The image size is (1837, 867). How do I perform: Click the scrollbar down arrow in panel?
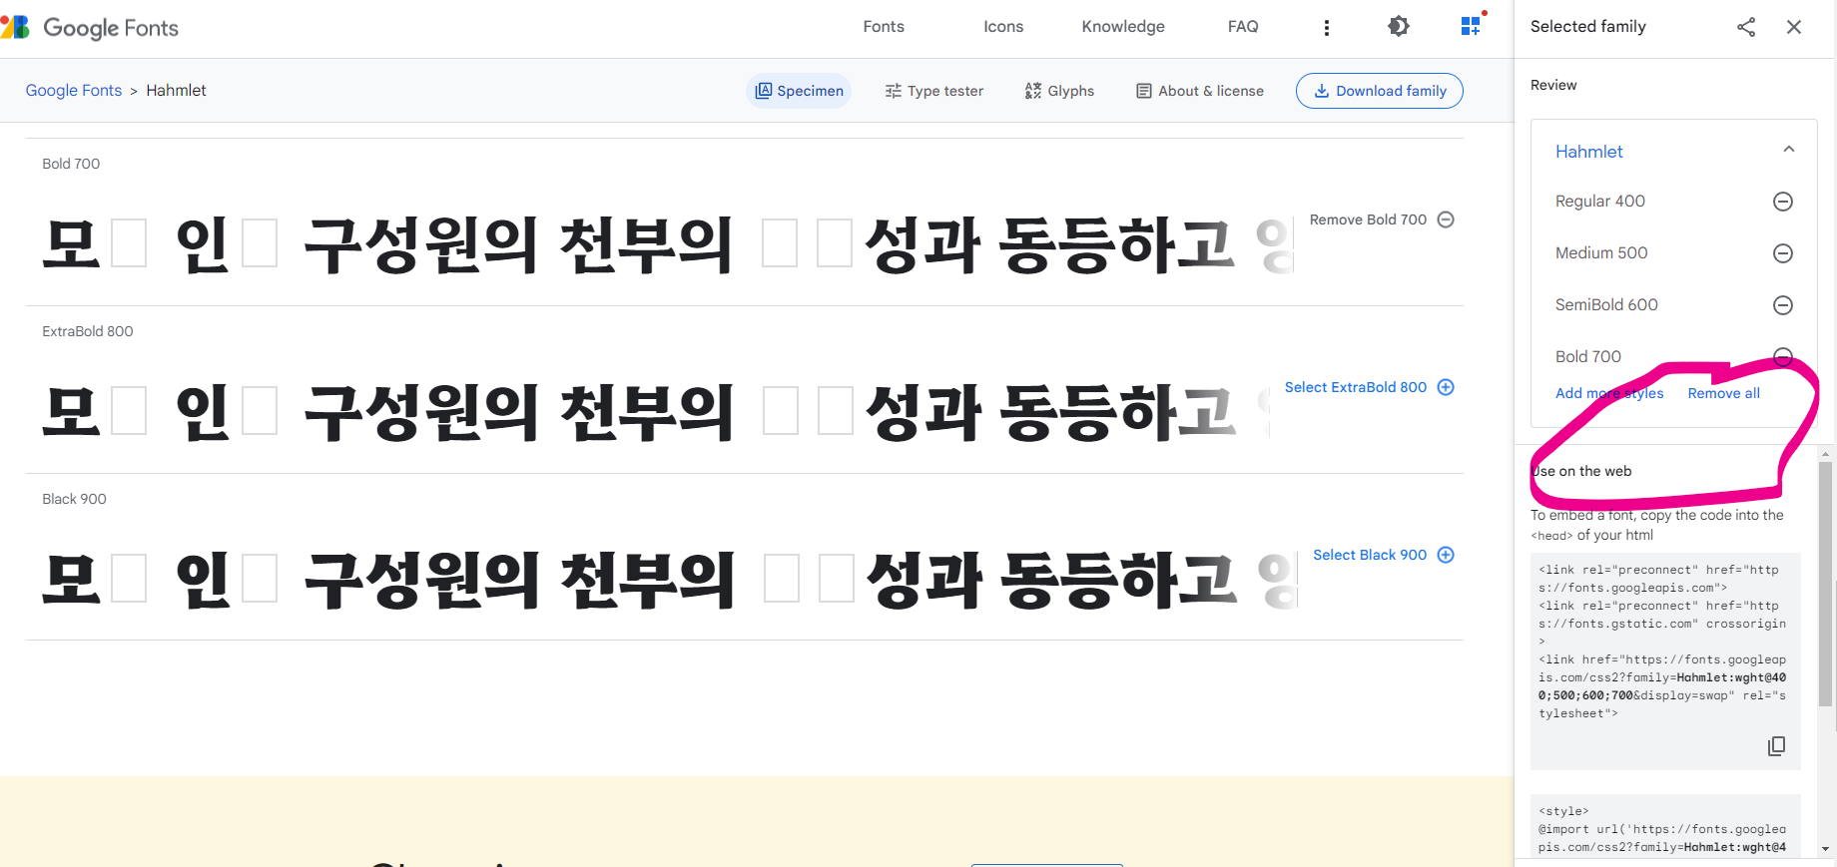1826,849
